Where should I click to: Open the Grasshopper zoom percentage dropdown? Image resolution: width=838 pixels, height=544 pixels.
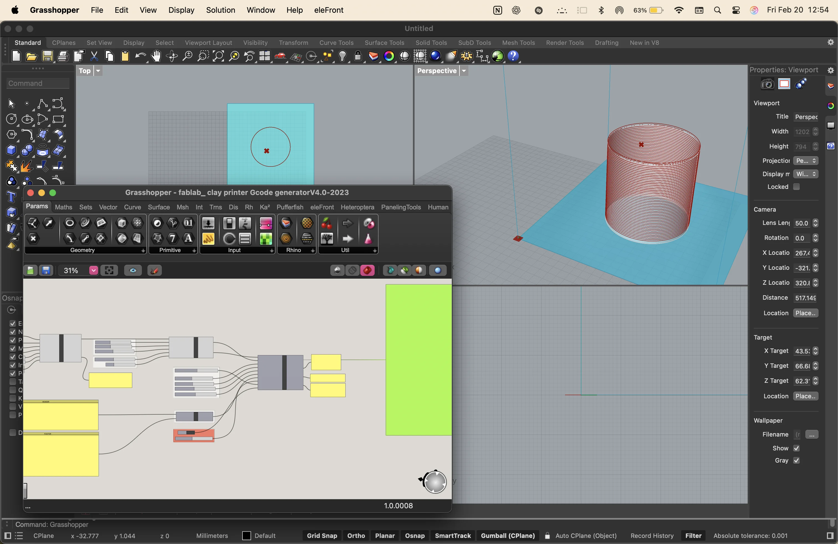click(x=93, y=271)
